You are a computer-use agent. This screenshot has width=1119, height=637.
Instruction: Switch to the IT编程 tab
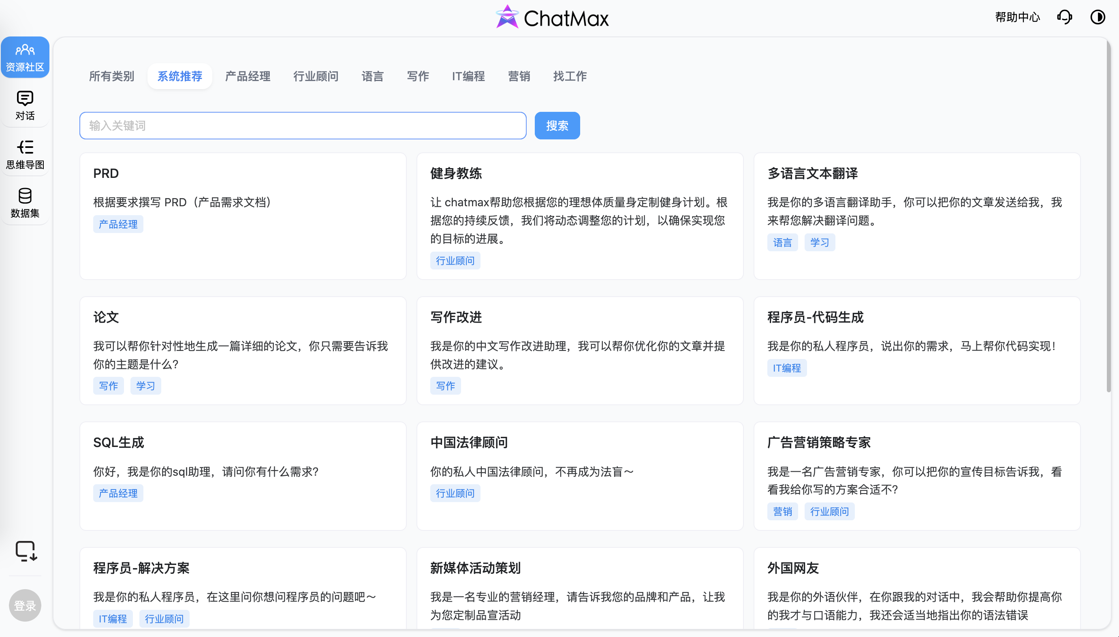coord(468,76)
